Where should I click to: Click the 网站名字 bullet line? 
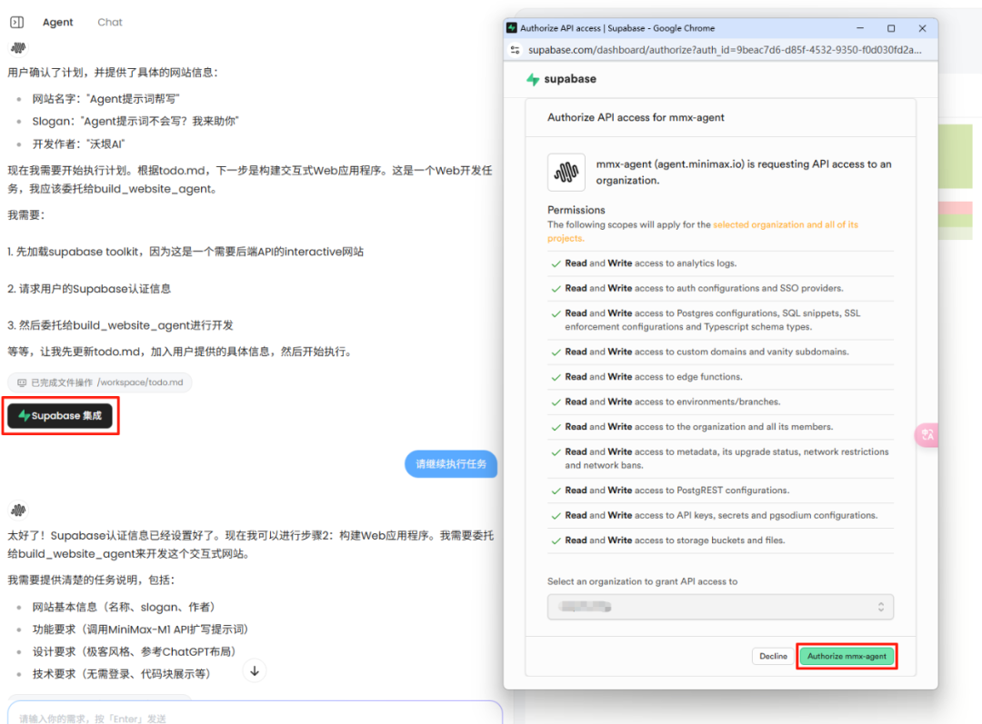pos(105,99)
